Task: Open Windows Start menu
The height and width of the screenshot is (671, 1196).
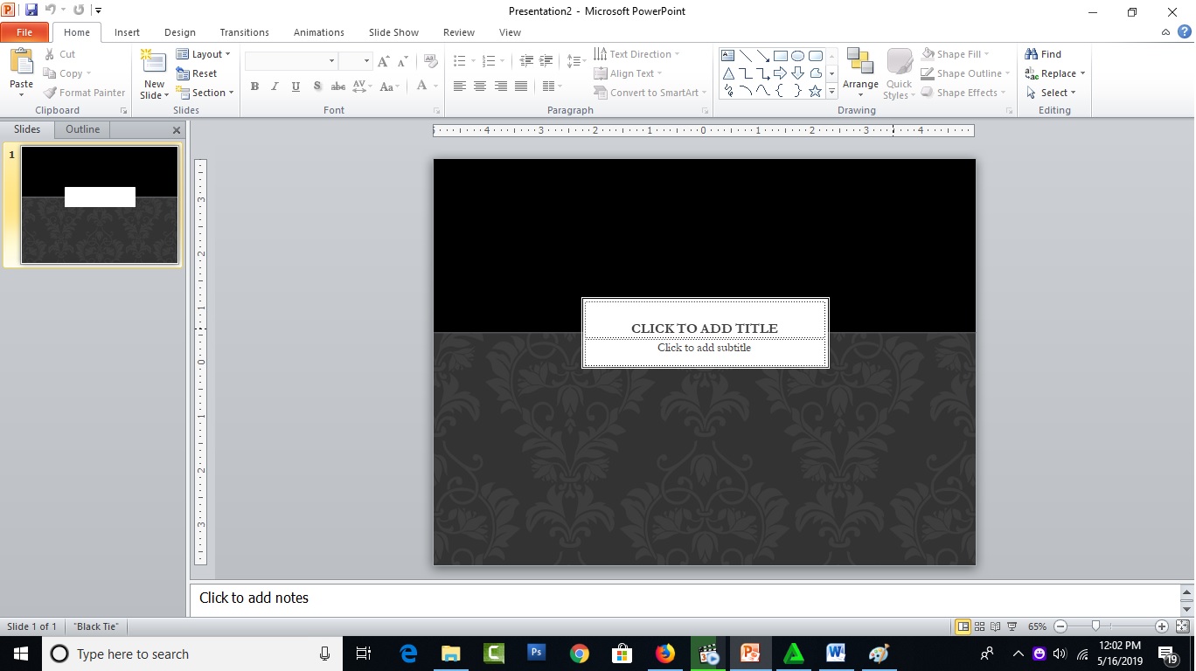Action: click(20, 654)
